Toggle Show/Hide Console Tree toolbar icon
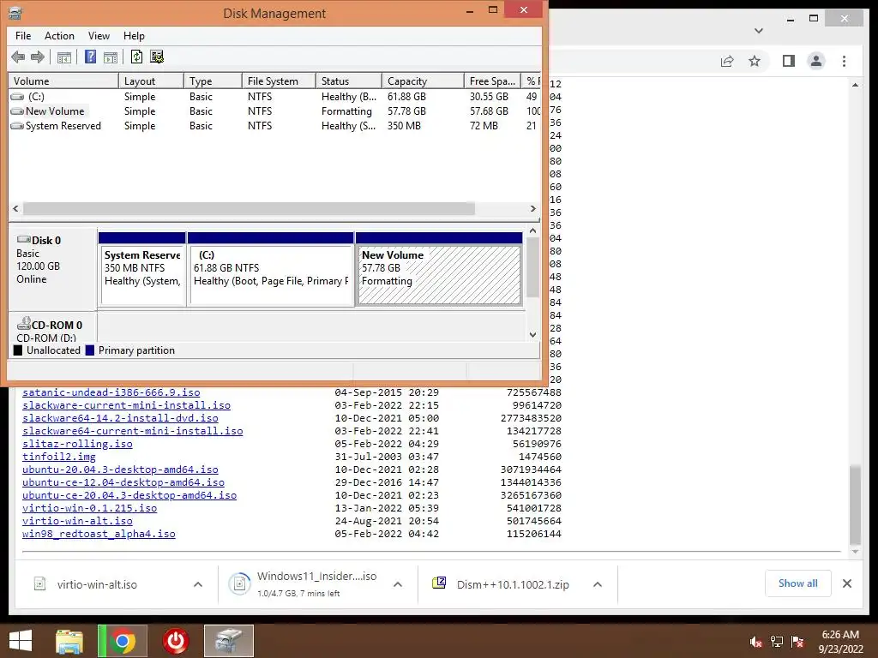The image size is (878, 658). pyautogui.click(x=63, y=57)
